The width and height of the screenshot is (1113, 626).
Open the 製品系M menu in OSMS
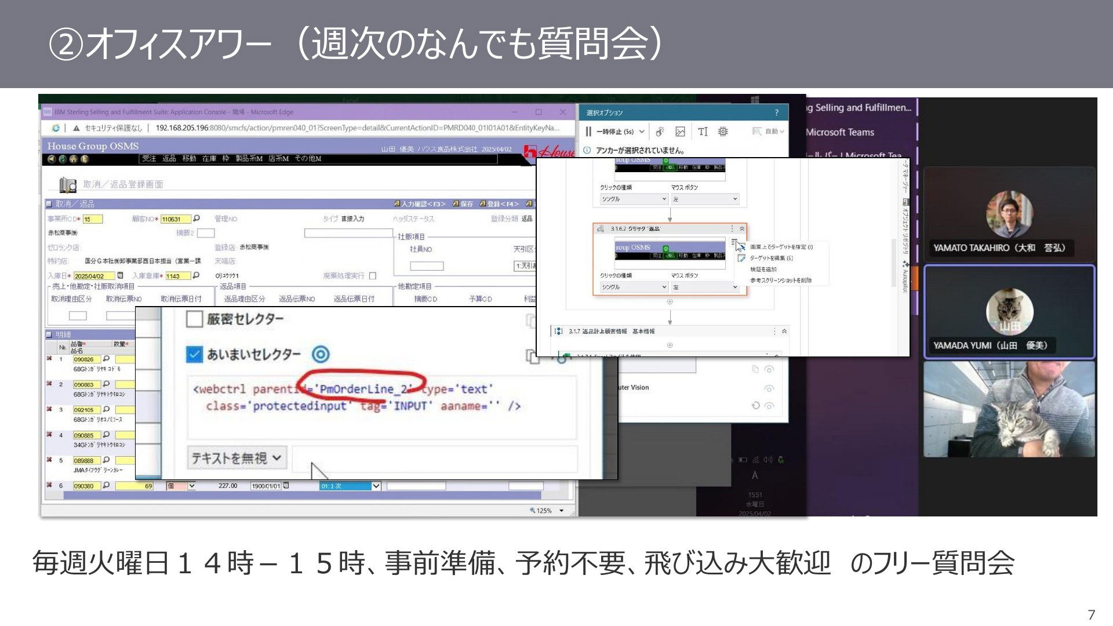point(249,158)
